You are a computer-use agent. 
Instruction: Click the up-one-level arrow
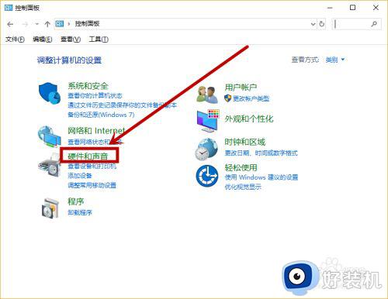coord(47,24)
